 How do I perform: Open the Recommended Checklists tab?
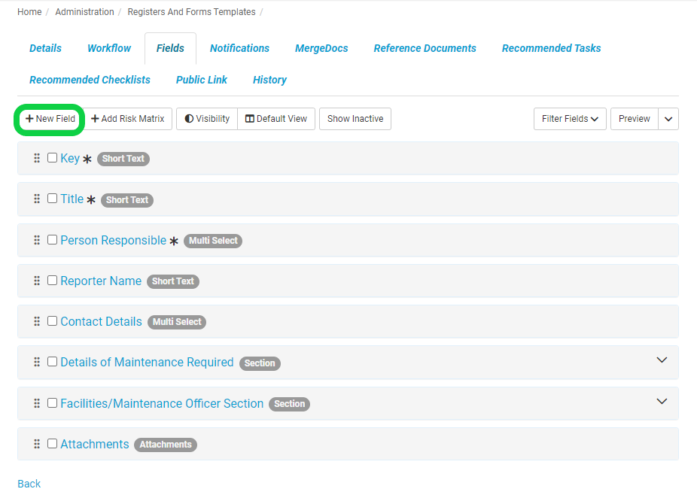[90, 80]
